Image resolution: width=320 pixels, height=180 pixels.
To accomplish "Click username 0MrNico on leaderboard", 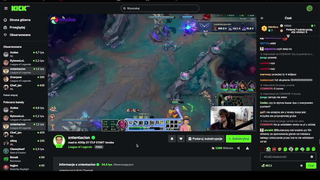I will pos(273,27).
